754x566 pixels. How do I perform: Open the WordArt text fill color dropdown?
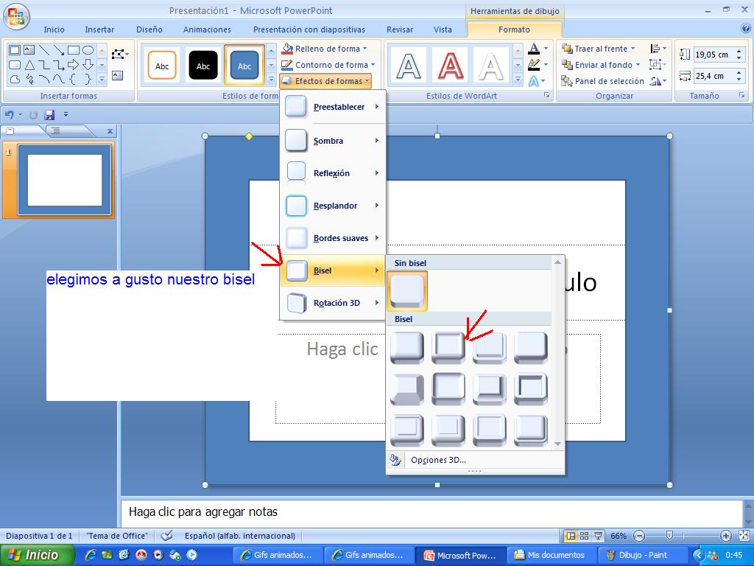[546, 49]
